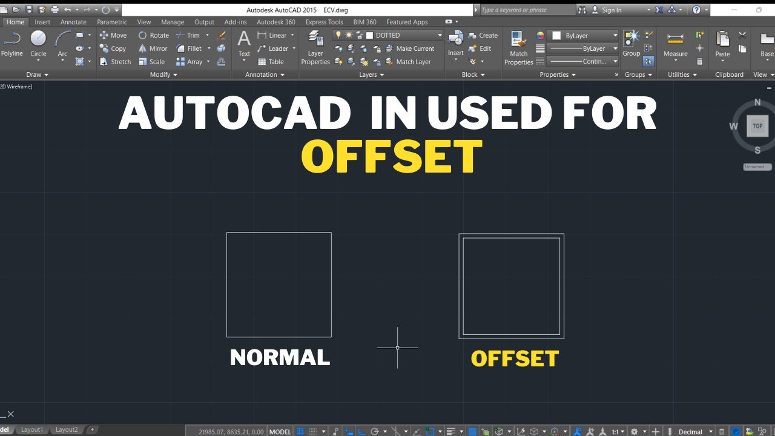Save drawing using Quick Access floppy icon
The height and width of the screenshot is (436, 775).
pos(29,10)
